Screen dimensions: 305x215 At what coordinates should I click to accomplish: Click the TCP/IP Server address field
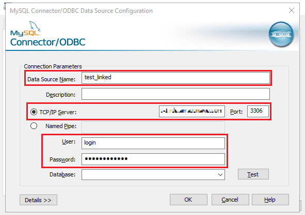192,111
